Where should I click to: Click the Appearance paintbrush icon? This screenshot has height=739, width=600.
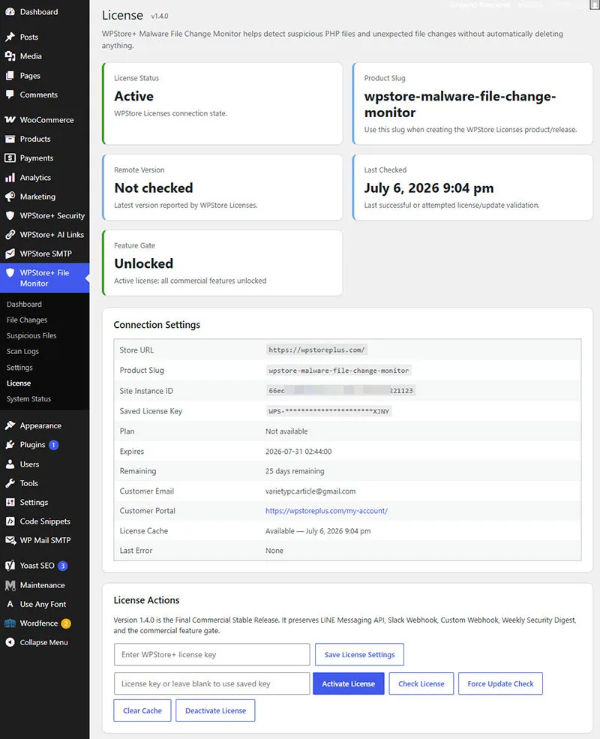tap(10, 425)
